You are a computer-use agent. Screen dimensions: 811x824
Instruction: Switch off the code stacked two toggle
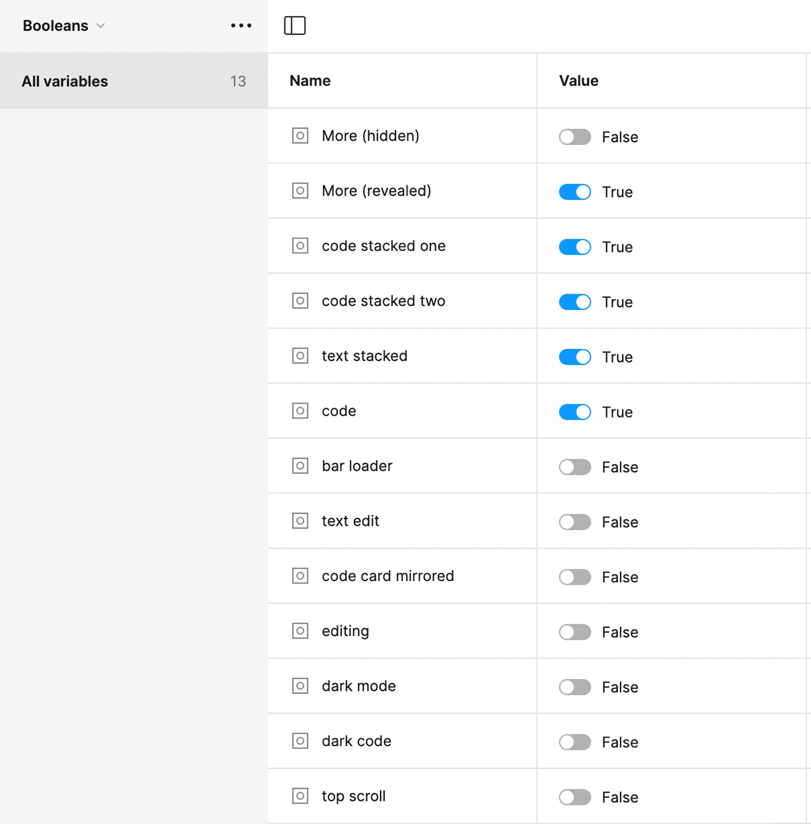click(575, 302)
